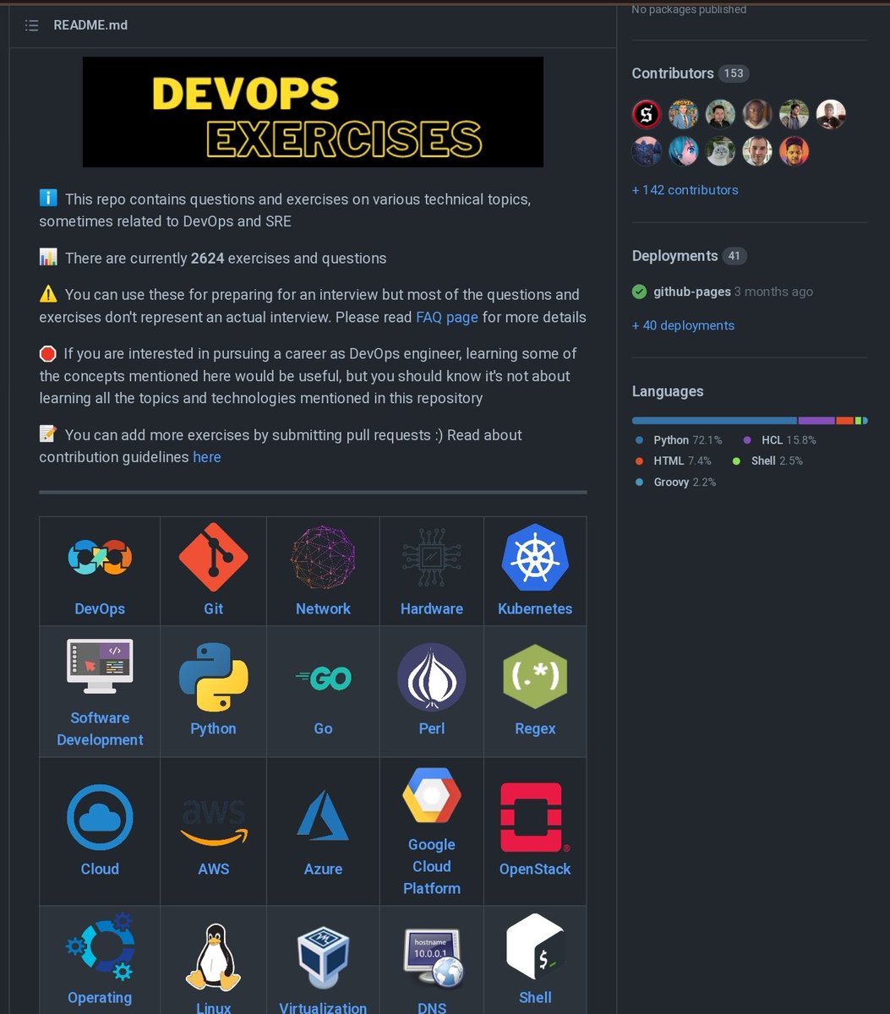This screenshot has width=890, height=1014.
Task: Click the Perl onion icon
Action: pos(432,677)
